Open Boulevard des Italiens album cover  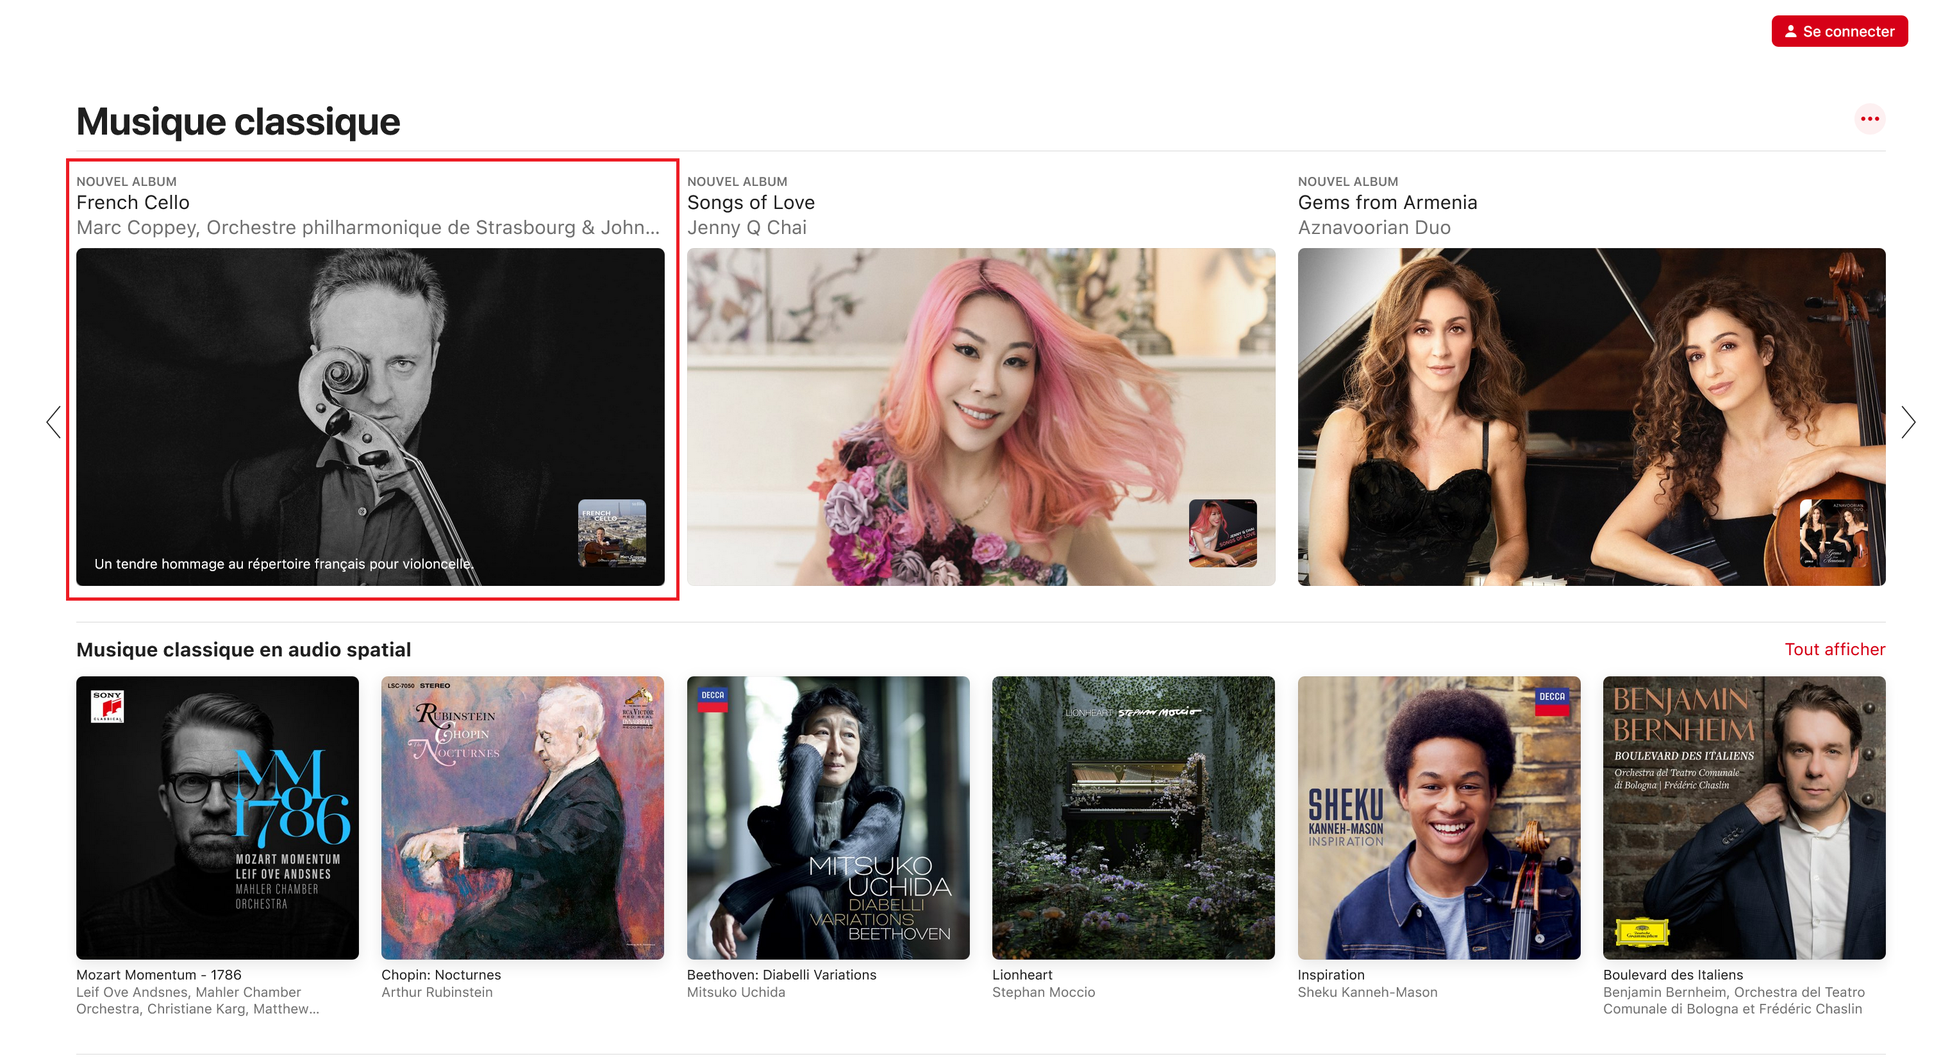coord(1744,817)
